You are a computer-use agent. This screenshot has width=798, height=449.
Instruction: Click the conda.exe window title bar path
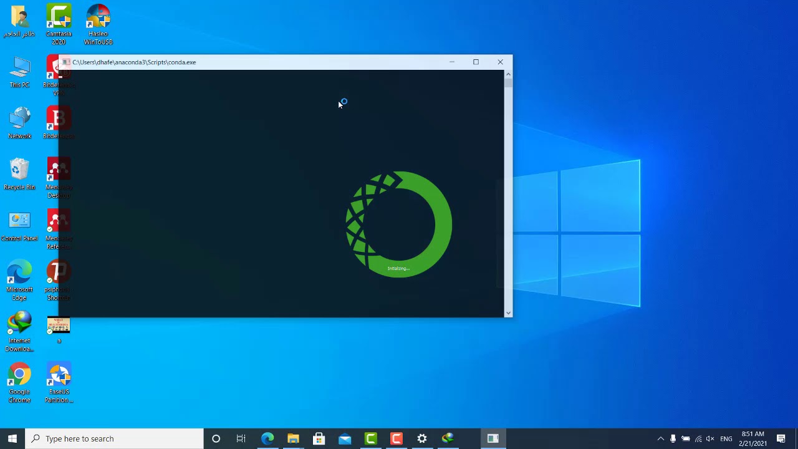(134, 62)
